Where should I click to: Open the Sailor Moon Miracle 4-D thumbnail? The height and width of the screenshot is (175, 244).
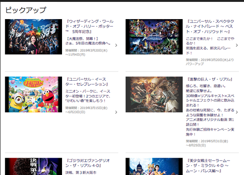pyautogui.click(x=154, y=167)
